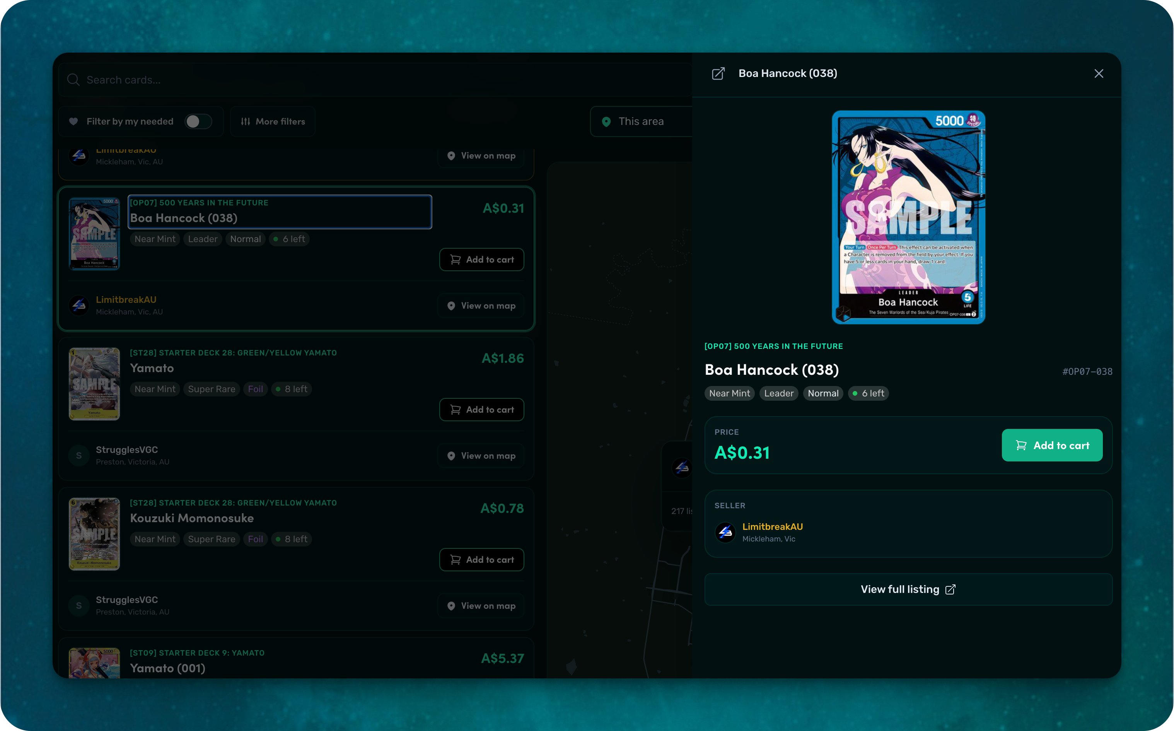The image size is (1174, 731).
Task: Click Yamato listing title
Action: pyautogui.click(x=152, y=368)
